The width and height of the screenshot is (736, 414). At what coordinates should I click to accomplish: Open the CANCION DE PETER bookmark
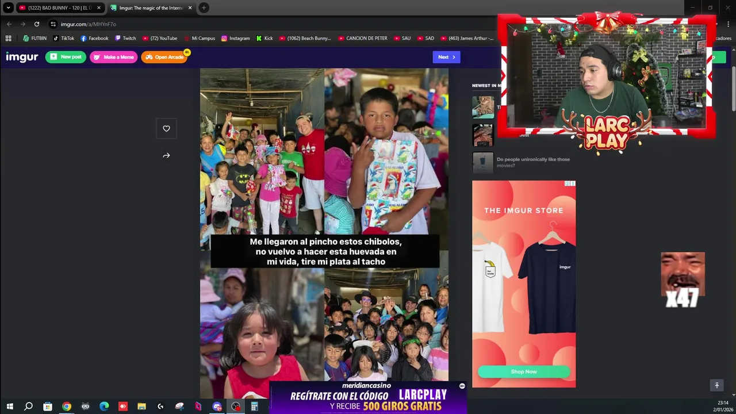click(362, 39)
